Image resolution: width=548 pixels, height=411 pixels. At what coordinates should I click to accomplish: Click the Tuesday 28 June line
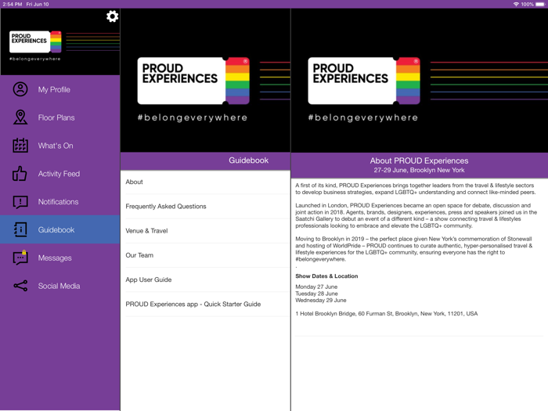coord(316,294)
